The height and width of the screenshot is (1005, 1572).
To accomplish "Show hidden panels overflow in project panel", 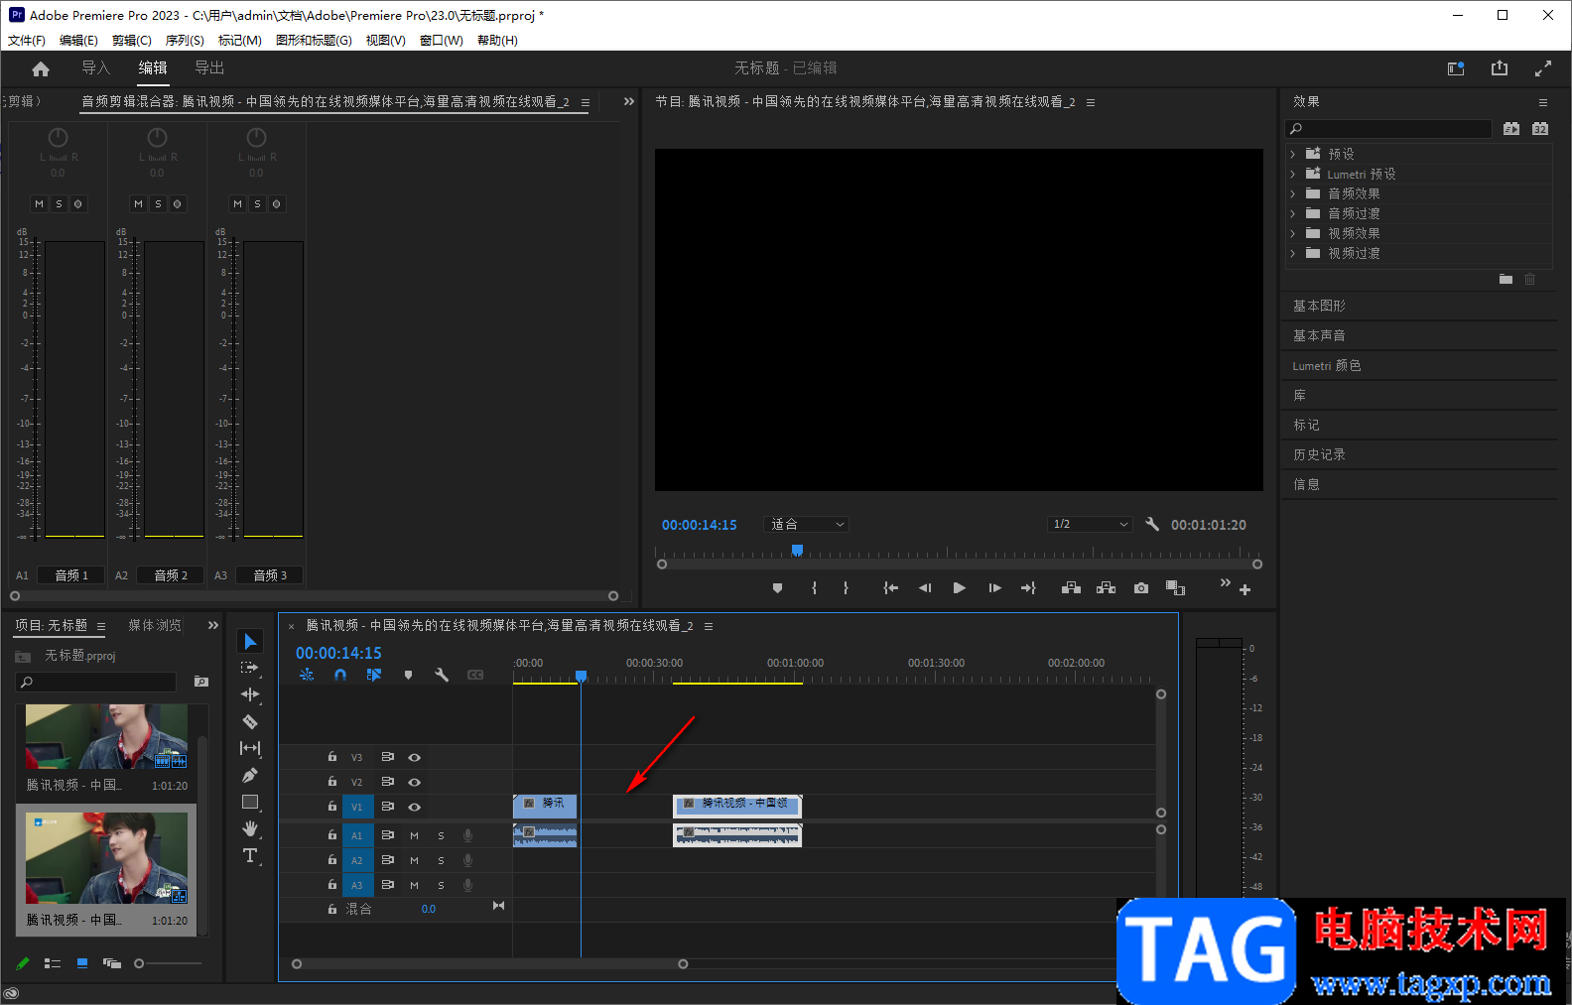I will coord(212,625).
